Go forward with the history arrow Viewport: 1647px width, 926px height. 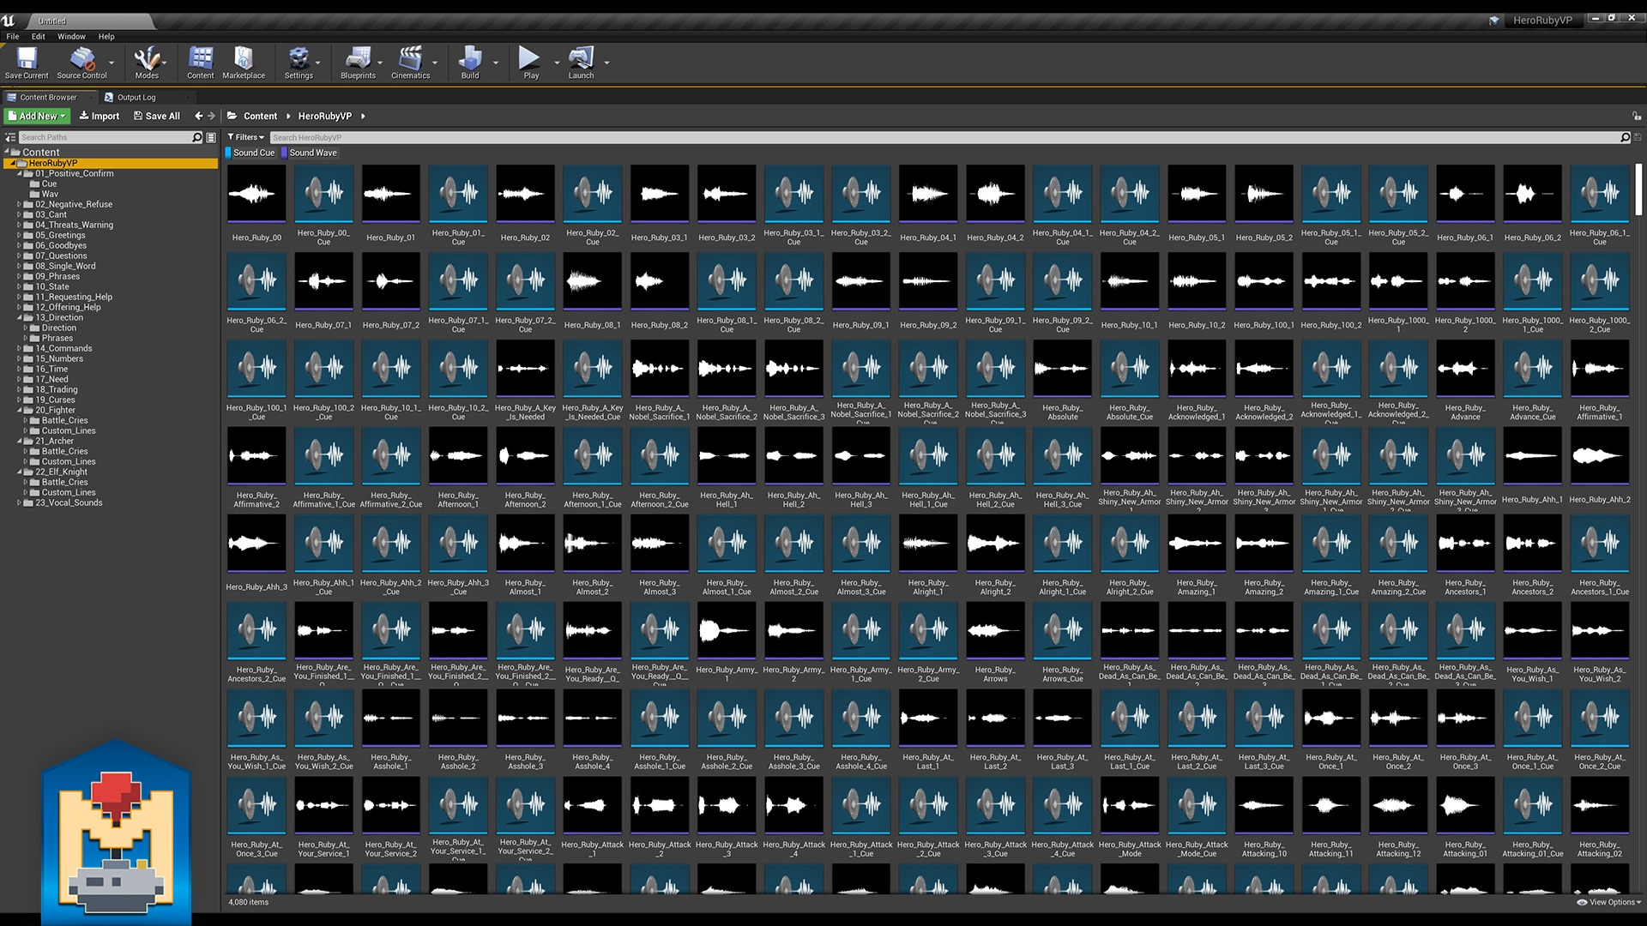pos(212,116)
